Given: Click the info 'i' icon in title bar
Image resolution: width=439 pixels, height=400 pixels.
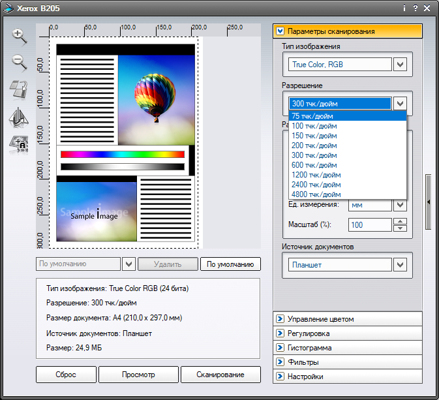Looking at the screenshot, I should (404, 8).
